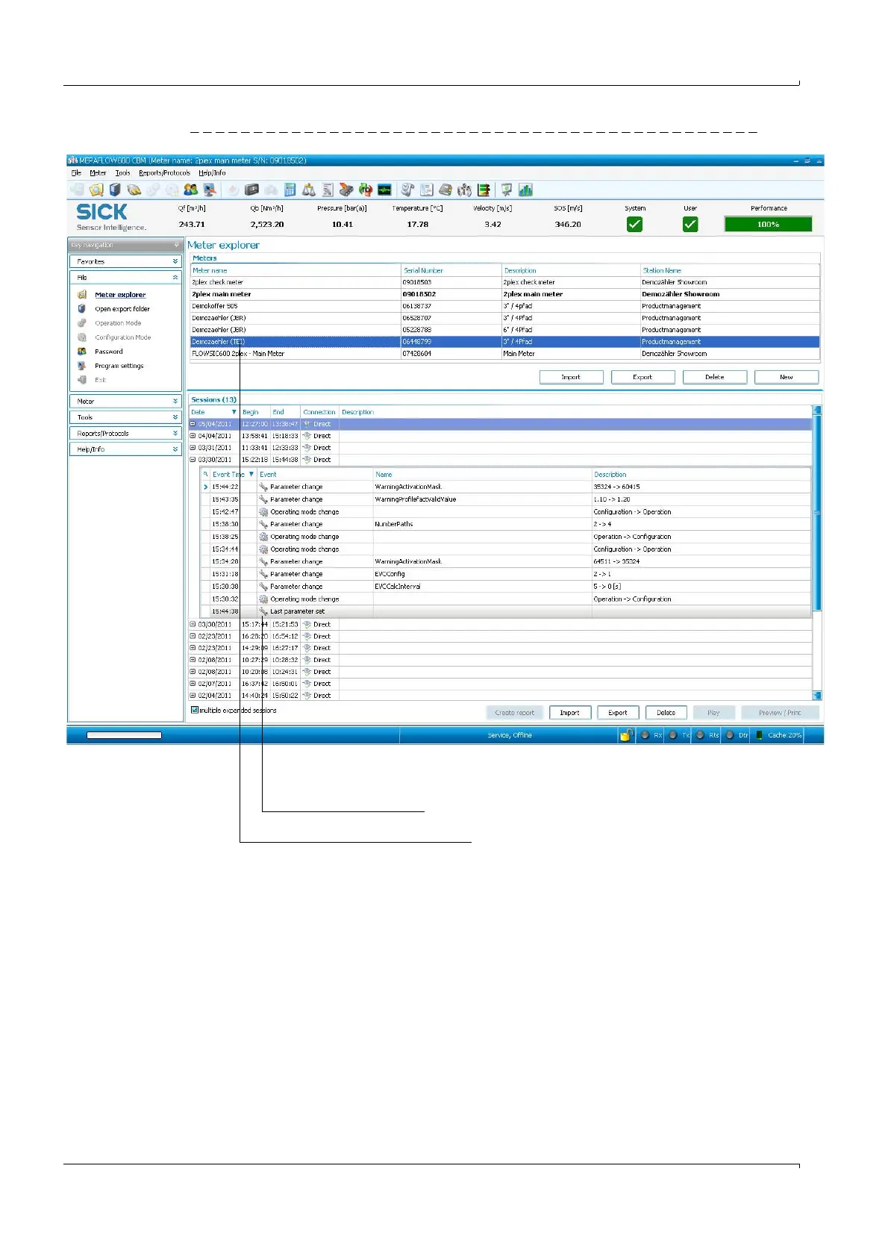Open the Reports/Protocols menu
Viewport: 888px width, 1257px height.
[x=164, y=173]
